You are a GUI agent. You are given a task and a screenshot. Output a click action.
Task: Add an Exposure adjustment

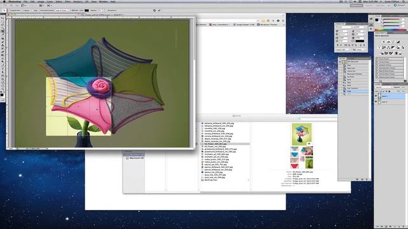(398, 42)
